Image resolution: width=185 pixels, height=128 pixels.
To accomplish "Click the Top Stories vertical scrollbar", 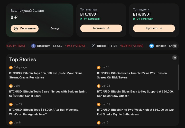I will [178, 77].
